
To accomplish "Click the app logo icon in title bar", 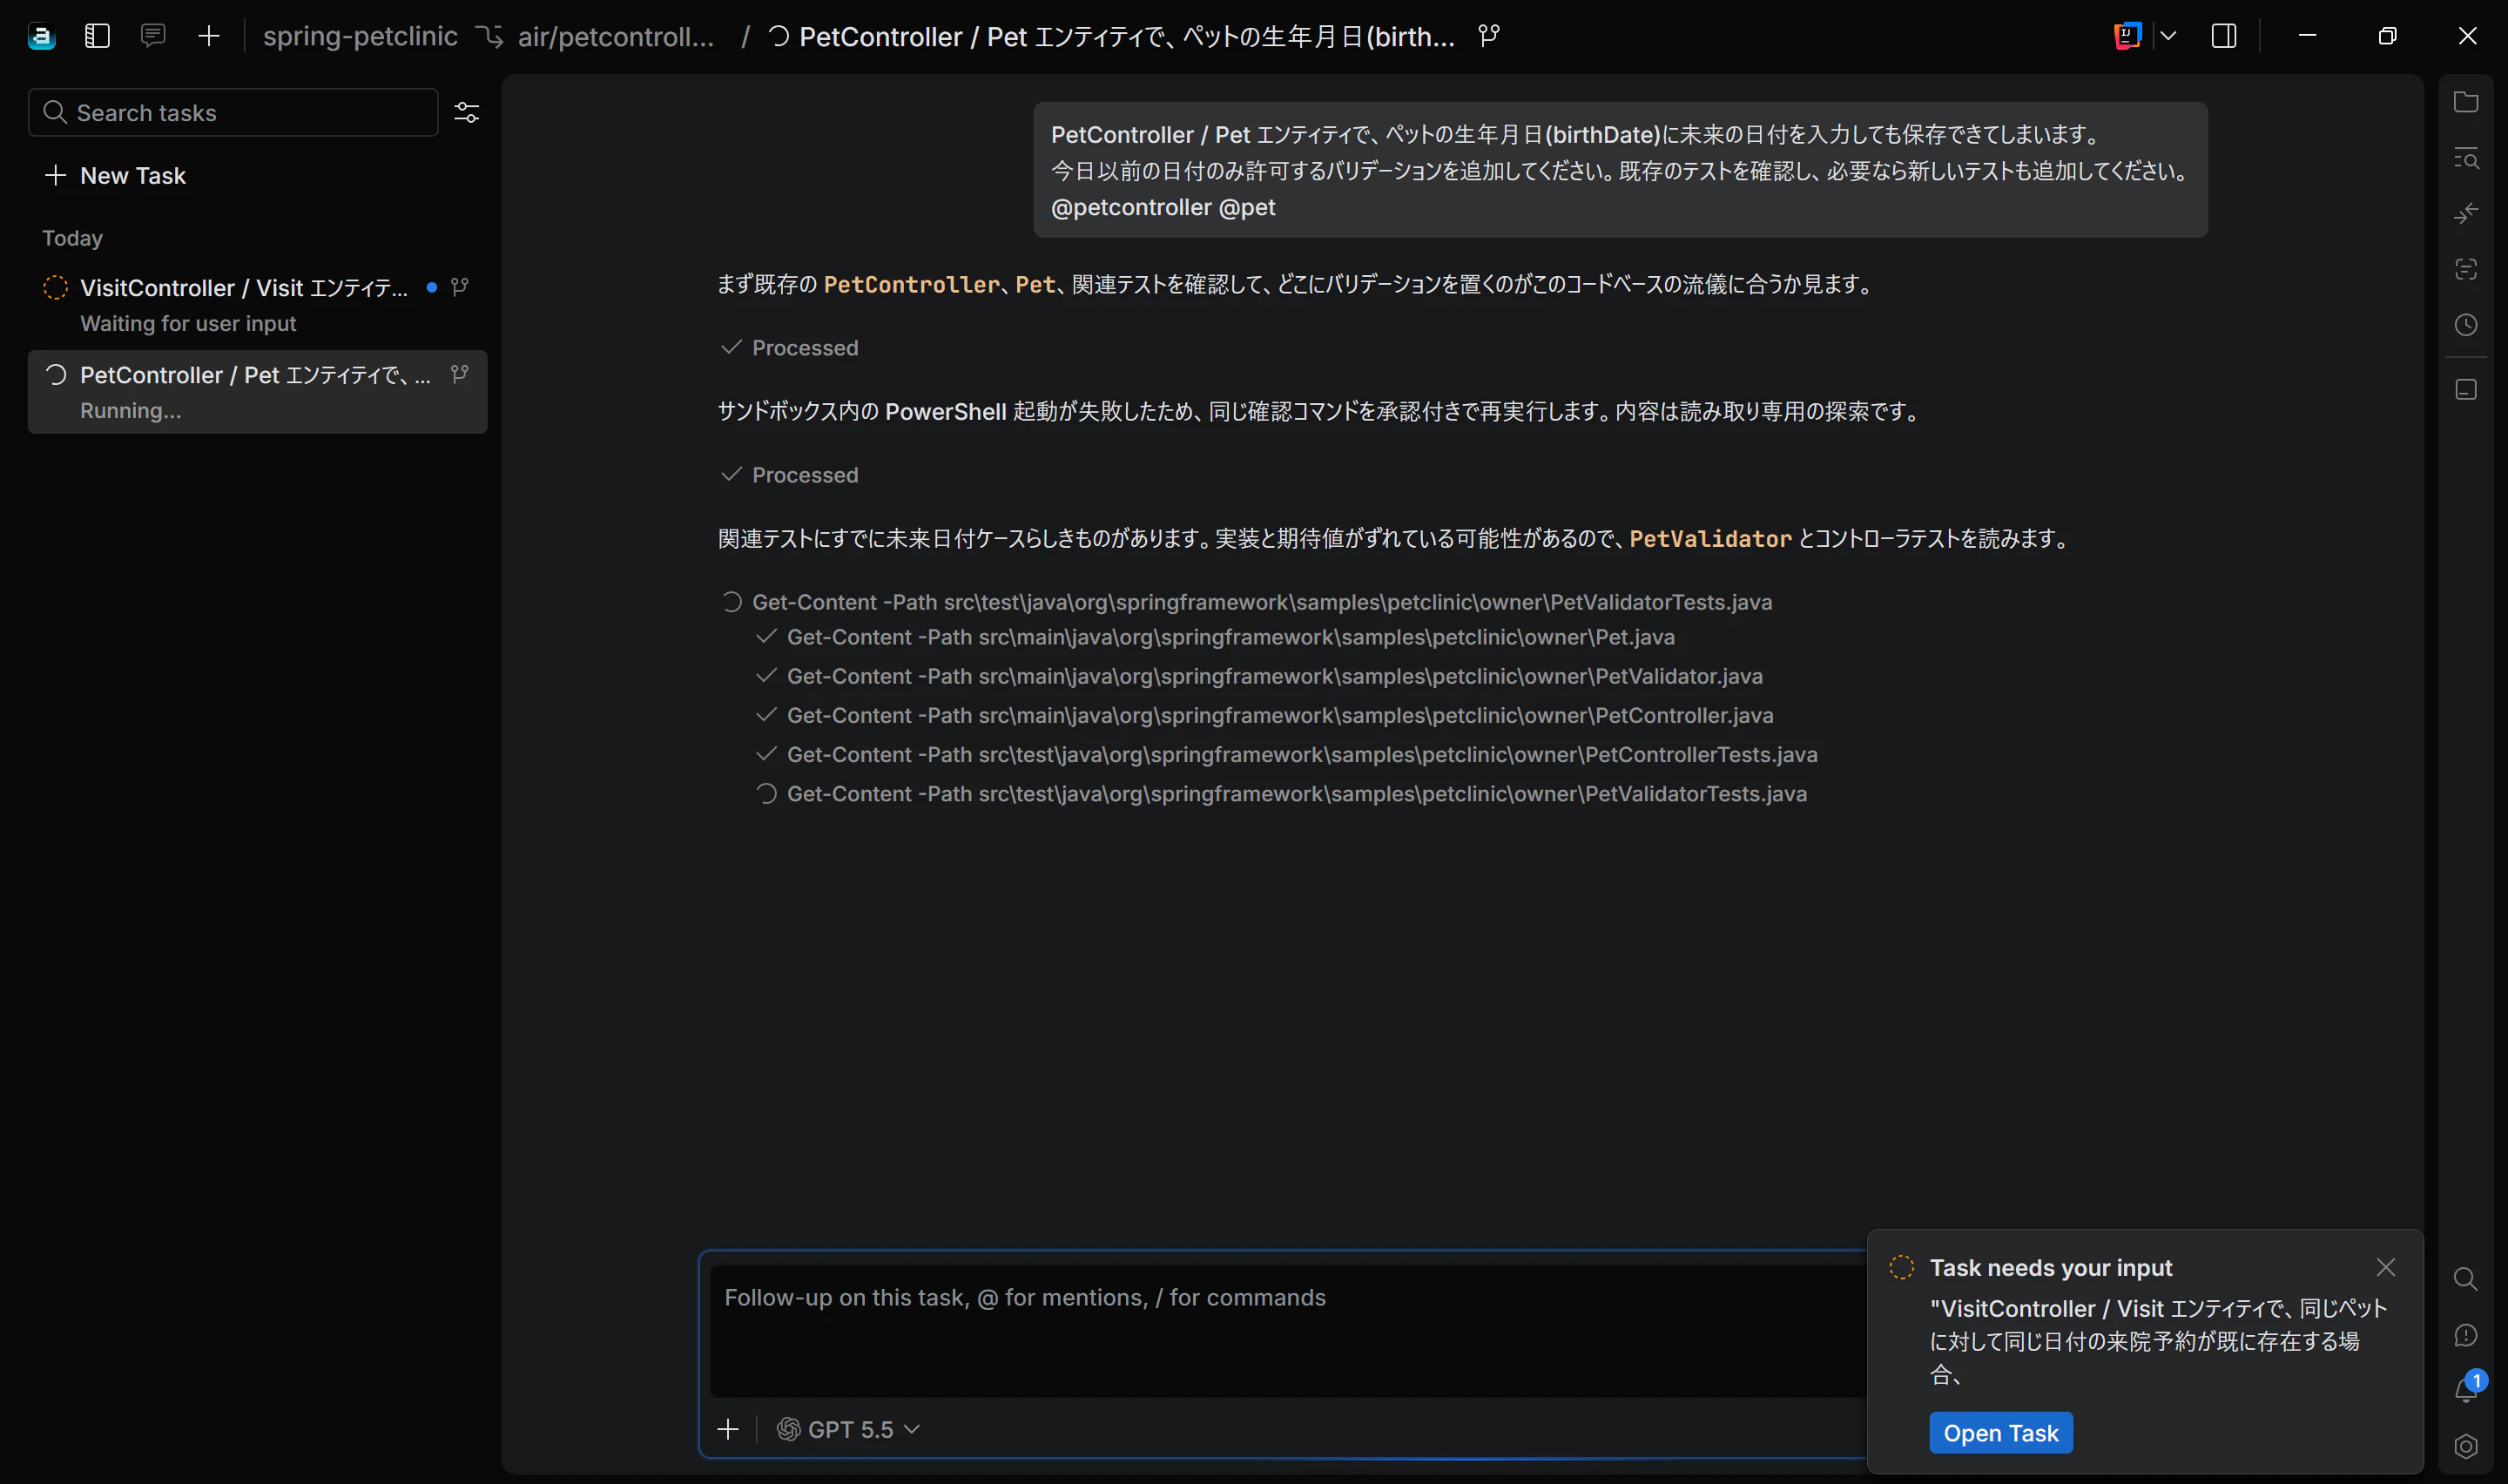I will pyautogui.click(x=41, y=37).
